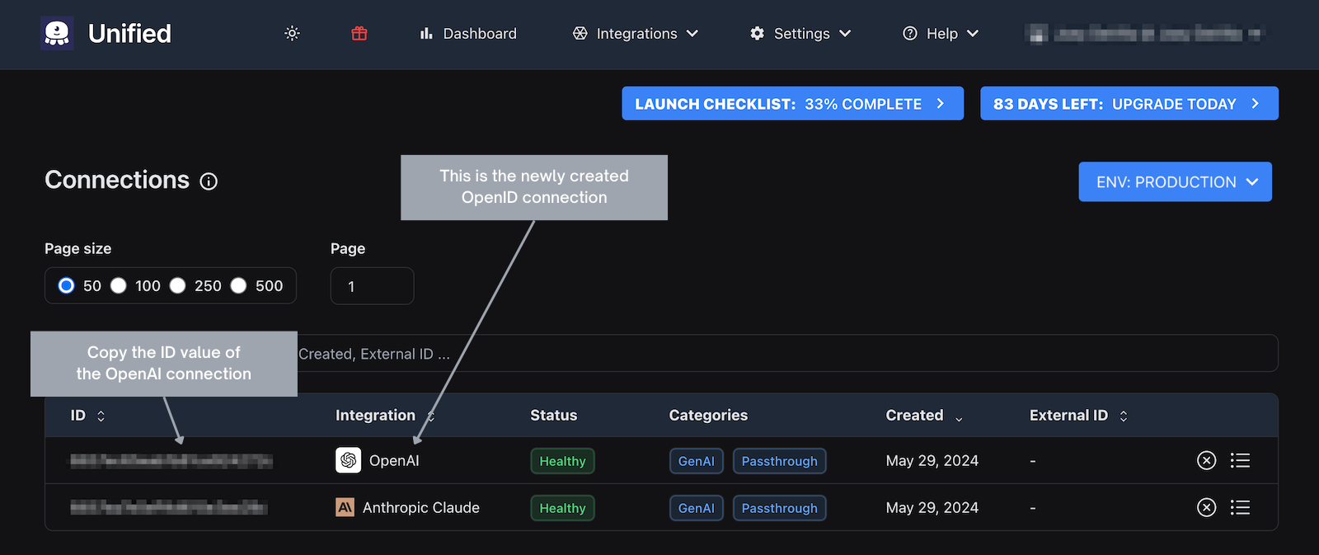Expand the Settings menu
The width and height of the screenshot is (1319, 555).
click(x=800, y=34)
